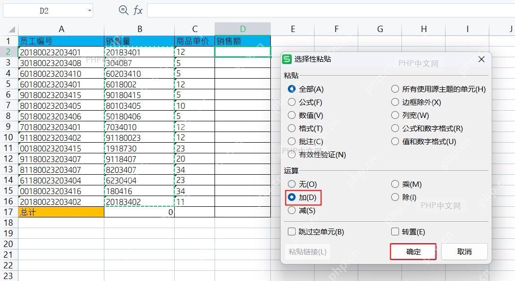
Task: Choose 乘(M) multiply operation
Action: click(406, 184)
